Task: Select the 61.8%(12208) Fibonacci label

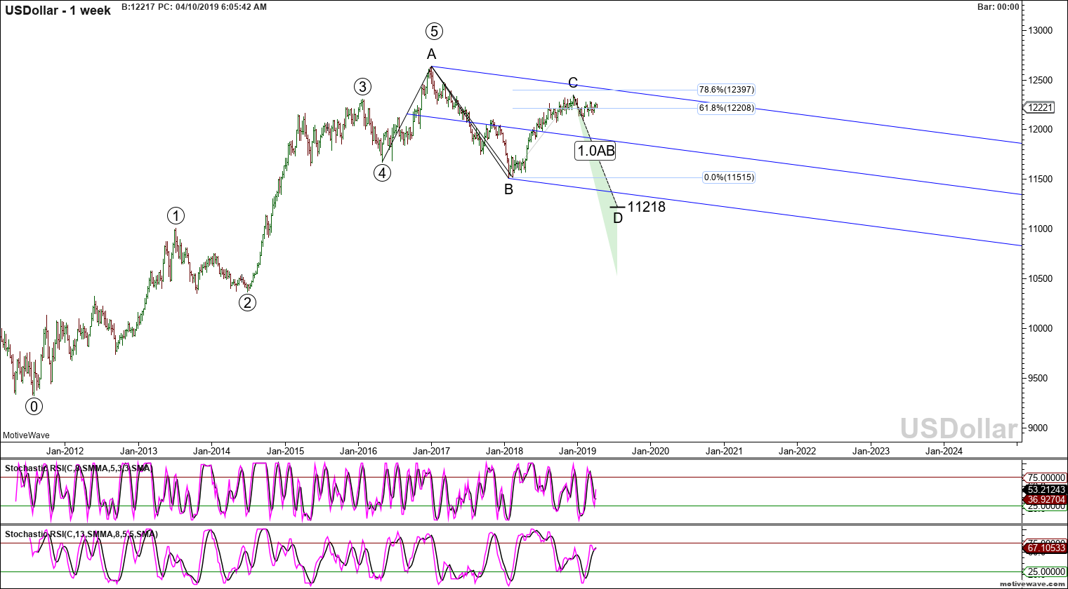Action: point(726,108)
